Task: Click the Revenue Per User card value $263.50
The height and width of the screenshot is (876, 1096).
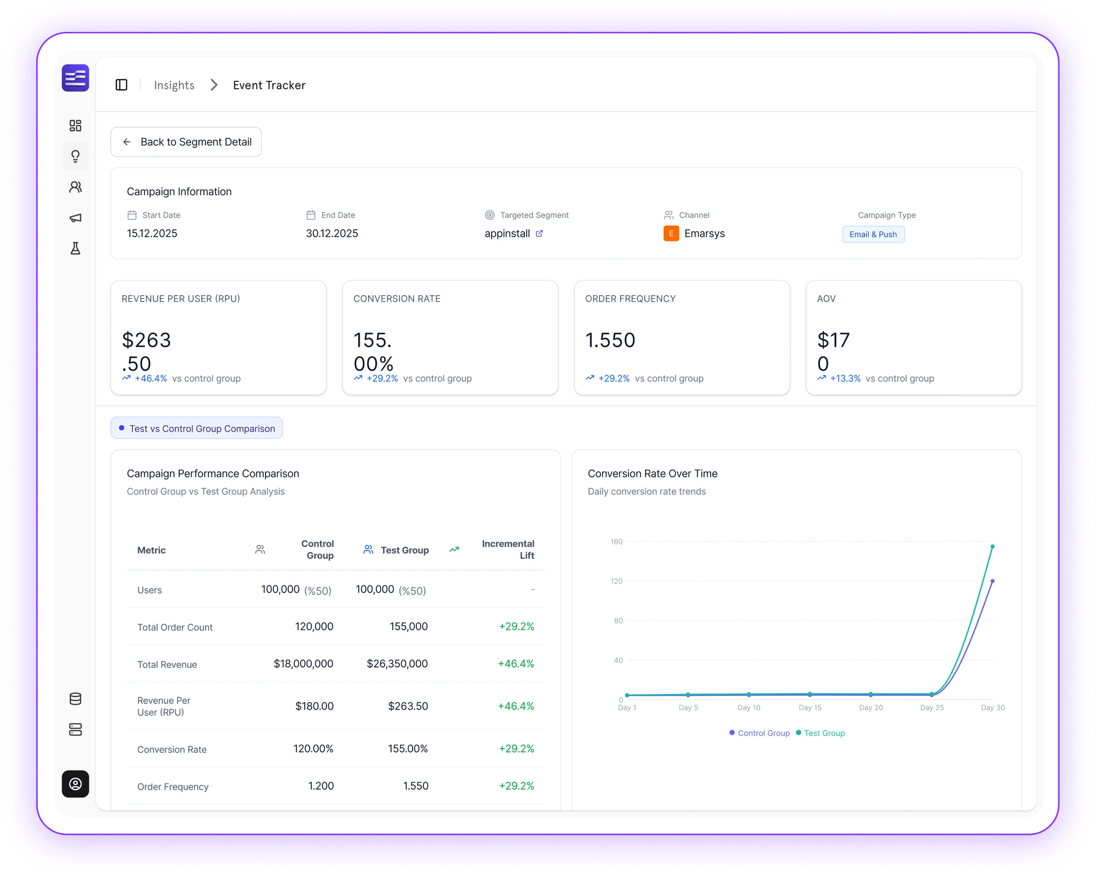Action: (x=147, y=351)
